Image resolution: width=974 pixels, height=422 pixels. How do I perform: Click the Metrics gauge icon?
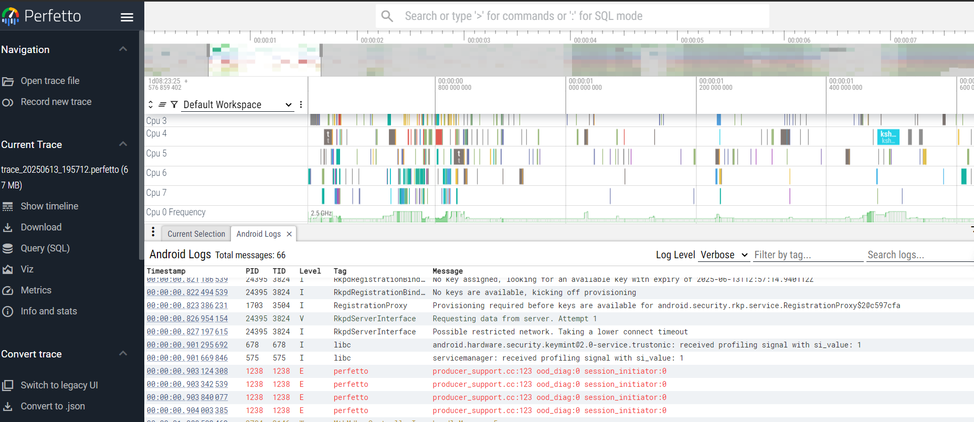pos(8,291)
